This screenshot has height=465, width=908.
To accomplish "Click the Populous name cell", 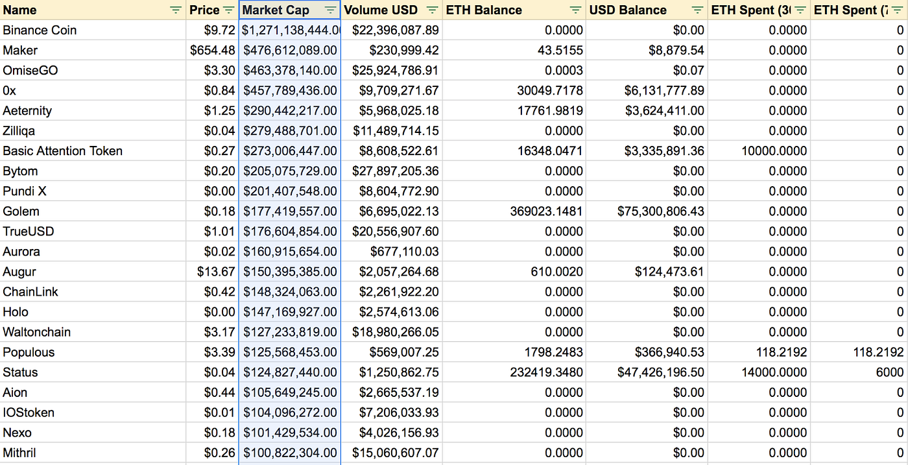I will [x=93, y=352].
